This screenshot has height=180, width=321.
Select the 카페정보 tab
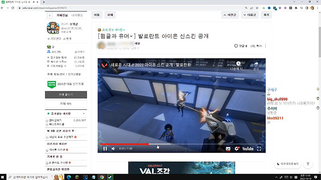coord(62,15)
